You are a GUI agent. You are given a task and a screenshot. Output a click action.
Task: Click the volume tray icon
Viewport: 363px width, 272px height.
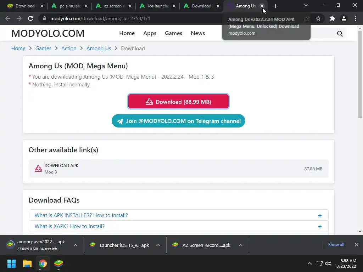328,263
